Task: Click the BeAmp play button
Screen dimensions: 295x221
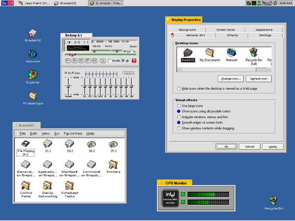Action: pos(75,61)
